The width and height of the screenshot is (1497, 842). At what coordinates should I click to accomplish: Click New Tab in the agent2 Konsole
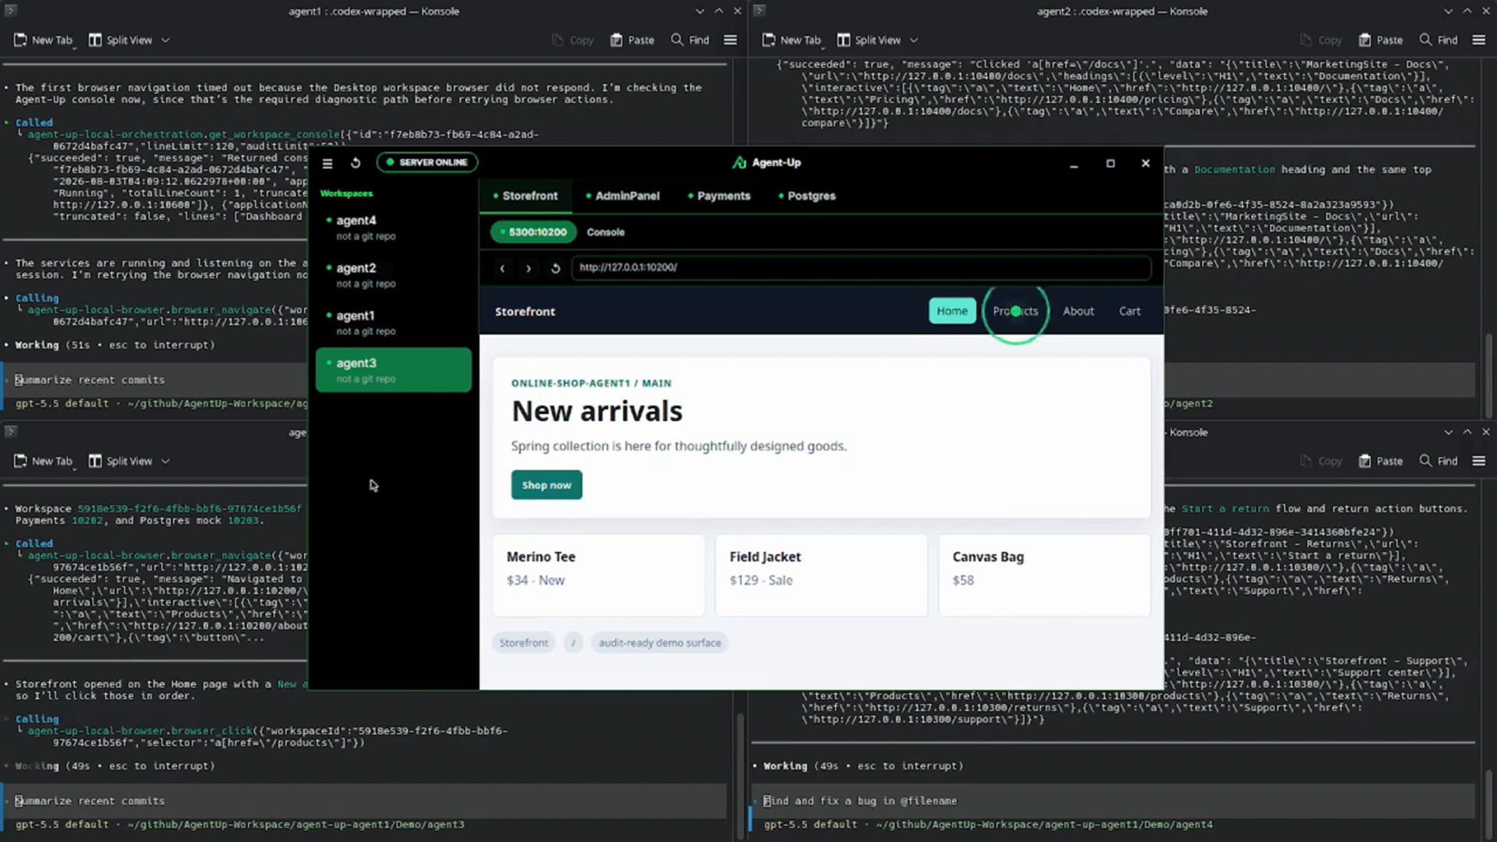[x=792, y=40]
